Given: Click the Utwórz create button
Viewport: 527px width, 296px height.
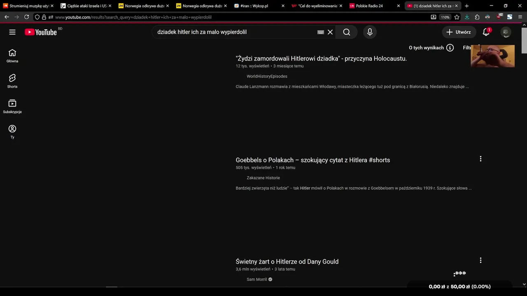Looking at the screenshot, I should coord(459,32).
